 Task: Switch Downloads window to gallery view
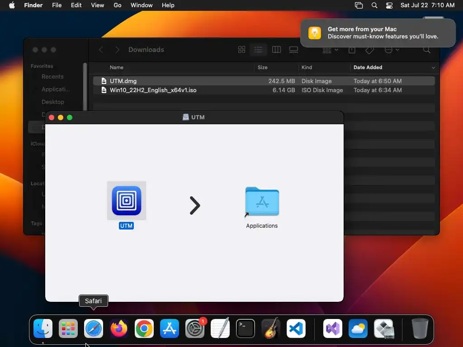293,50
